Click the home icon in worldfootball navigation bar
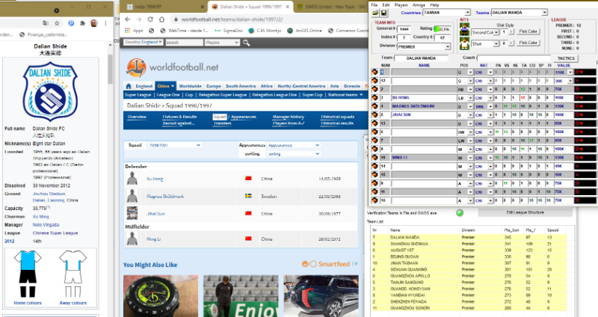 click(130, 86)
